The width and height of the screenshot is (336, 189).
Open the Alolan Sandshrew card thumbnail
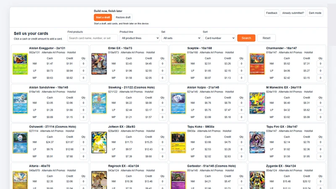[x=20, y=103]
